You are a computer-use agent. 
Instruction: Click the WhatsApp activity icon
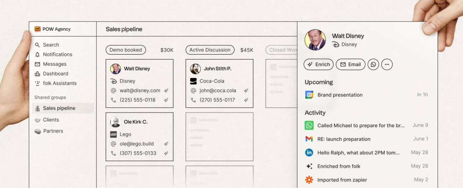click(309, 125)
